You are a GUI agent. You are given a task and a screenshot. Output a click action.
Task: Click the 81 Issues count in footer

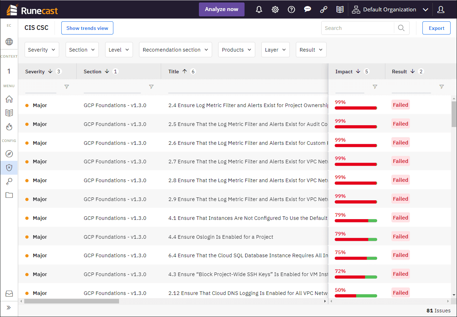tap(438, 311)
